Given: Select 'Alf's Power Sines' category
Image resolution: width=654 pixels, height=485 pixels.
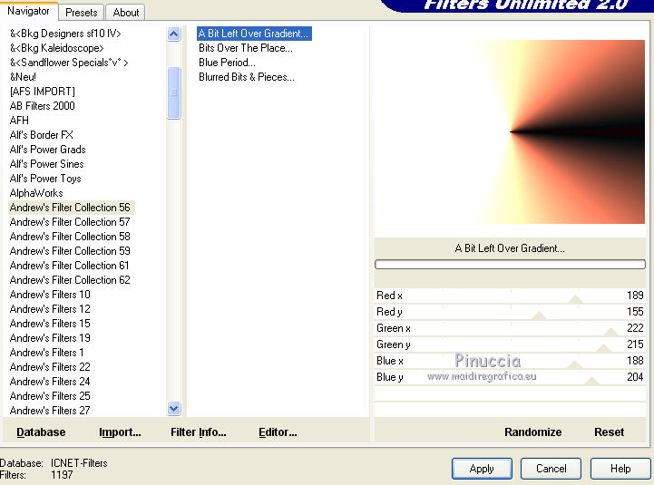Looking at the screenshot, I should (47, 164).
